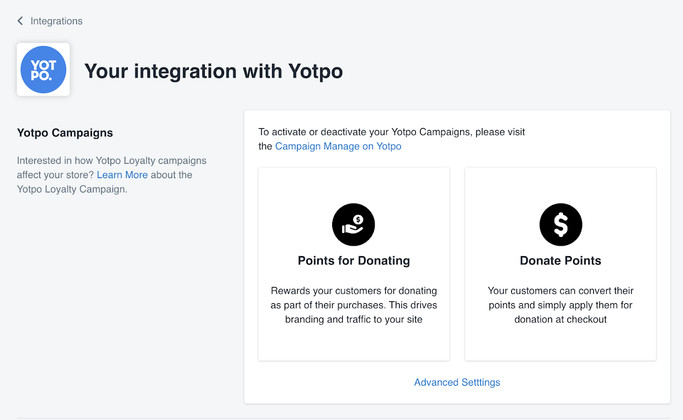The height and width of the screenshot is (420, 683).
Task: Click the back chevron beside Integrations
Action: pos(20,21)
